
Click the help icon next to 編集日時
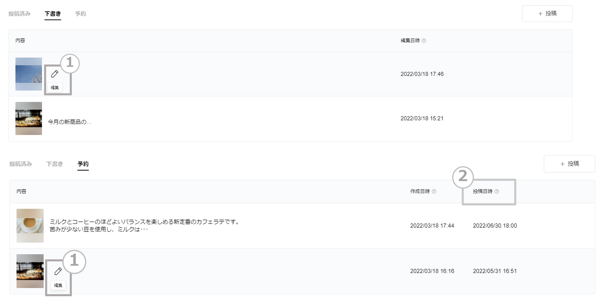click(x=424, y=41)
